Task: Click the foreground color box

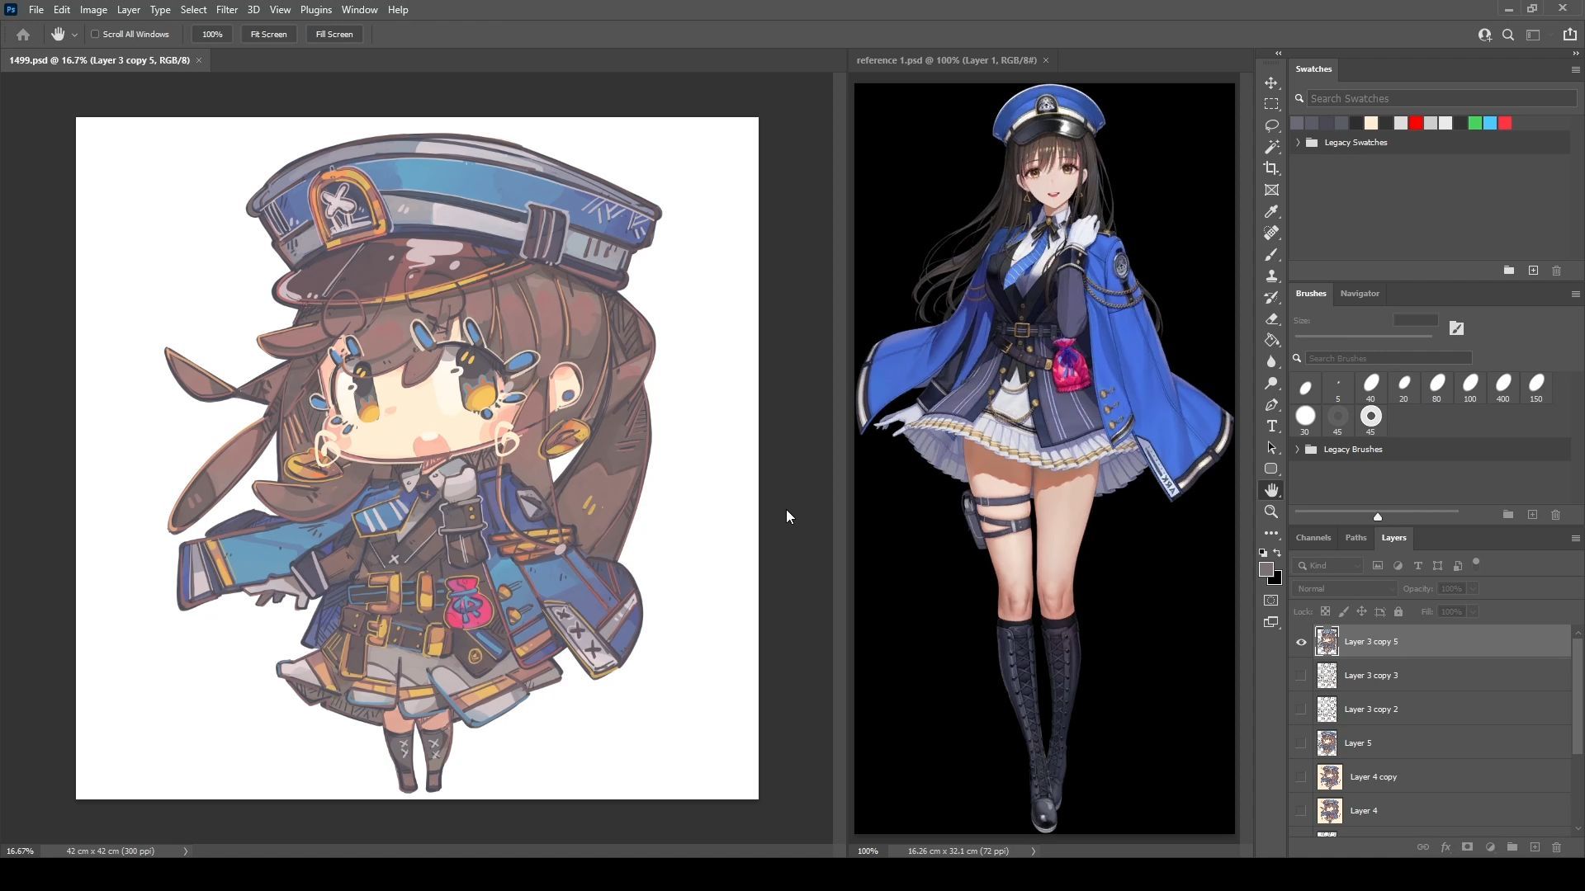Action: coord(1266,569)
